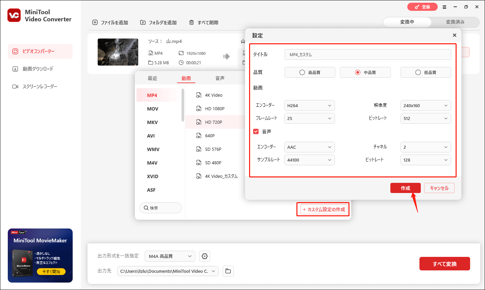Click the MP4 format icon under source

[x=151, y=53]
